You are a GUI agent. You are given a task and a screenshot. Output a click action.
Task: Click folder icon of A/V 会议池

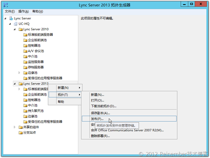click(25, 51)
